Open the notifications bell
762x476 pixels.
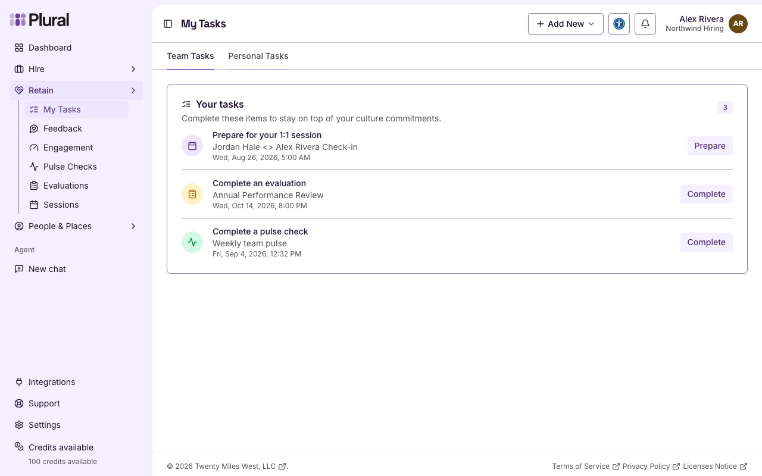click(x=645, y=24)
